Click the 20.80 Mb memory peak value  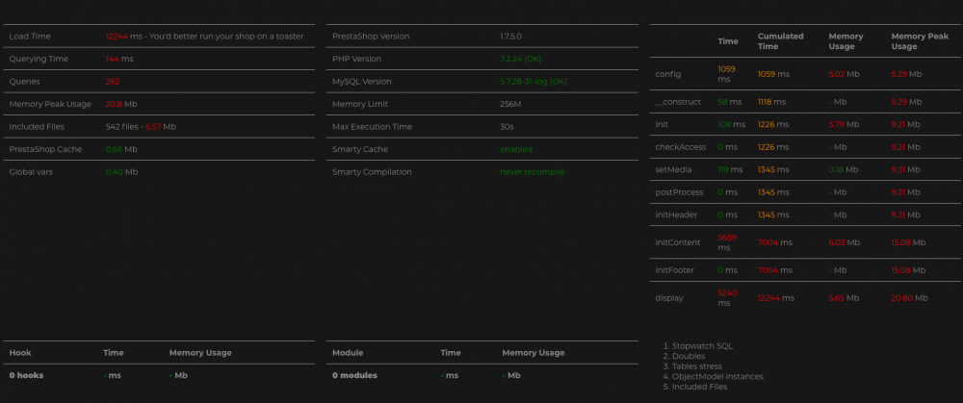910,298
